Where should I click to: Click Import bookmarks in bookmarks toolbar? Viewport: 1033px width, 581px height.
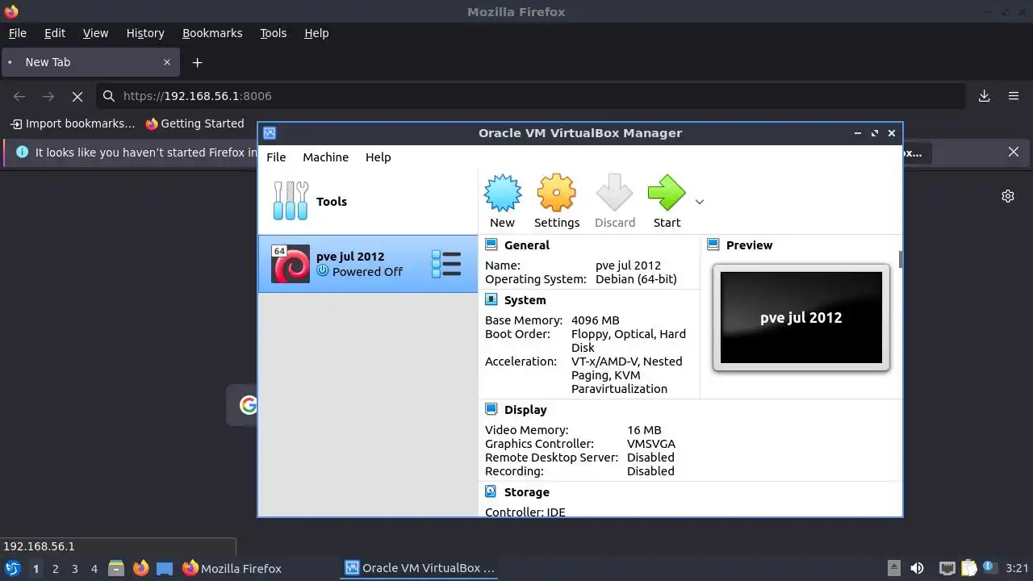pyautogui.click(x=73, y=123)
